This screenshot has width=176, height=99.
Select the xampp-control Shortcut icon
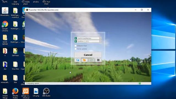[x=26, y=94]
